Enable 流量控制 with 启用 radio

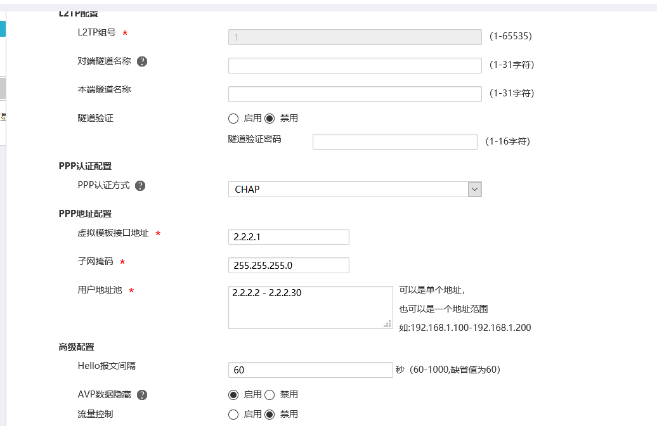[x=233, y=415]
